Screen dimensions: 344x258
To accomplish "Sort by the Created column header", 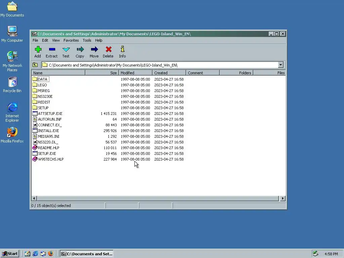I will [x=169, y=73].
